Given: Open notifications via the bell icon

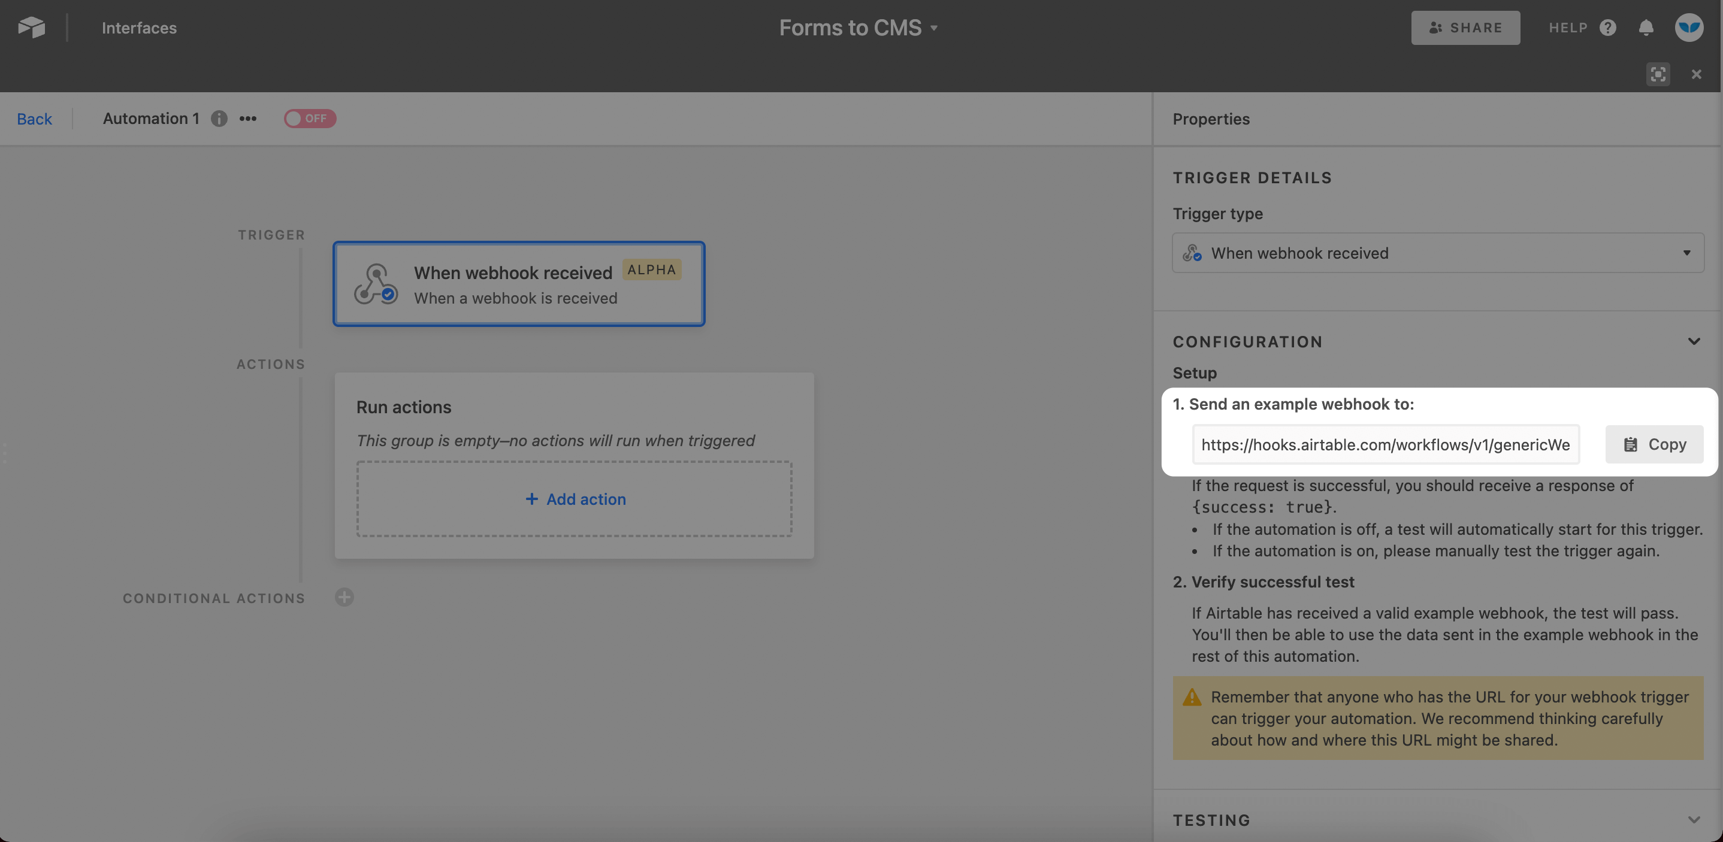Looking at the screenshot, I should click(1645, 28).
